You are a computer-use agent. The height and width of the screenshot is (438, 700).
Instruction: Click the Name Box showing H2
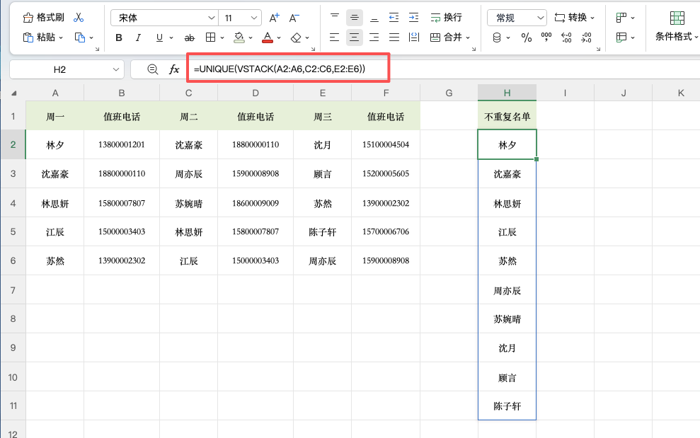point(67,69)
